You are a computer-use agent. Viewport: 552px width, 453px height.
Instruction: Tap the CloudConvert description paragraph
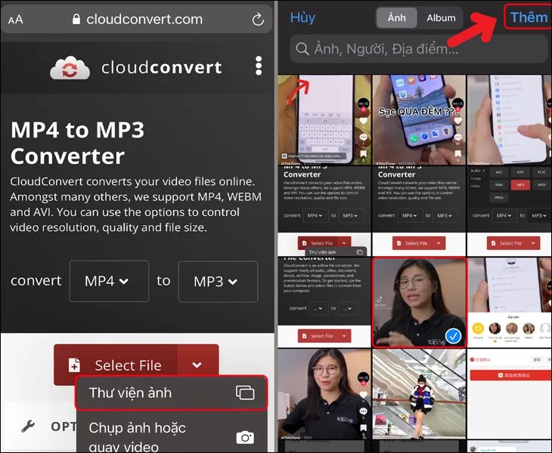coord(136,205)
